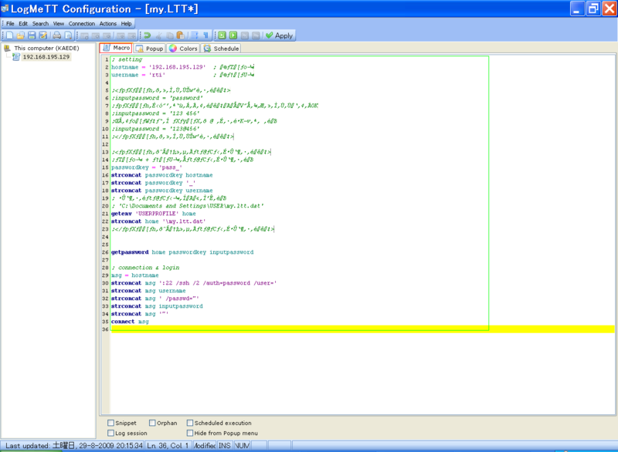Screen dimensions: 618x452
Task: Check the Log session option
Action: tap(110, 433)
